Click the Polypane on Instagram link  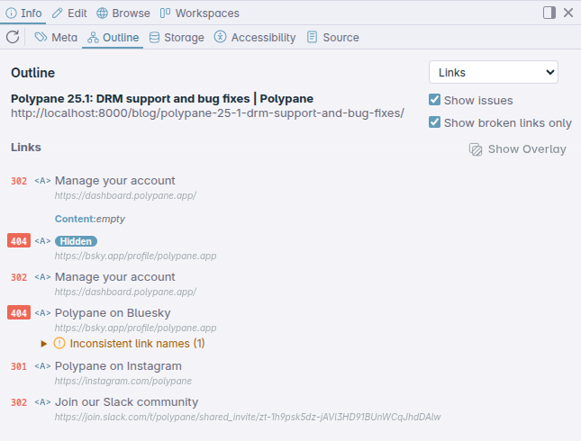click(x=118, y=365)
